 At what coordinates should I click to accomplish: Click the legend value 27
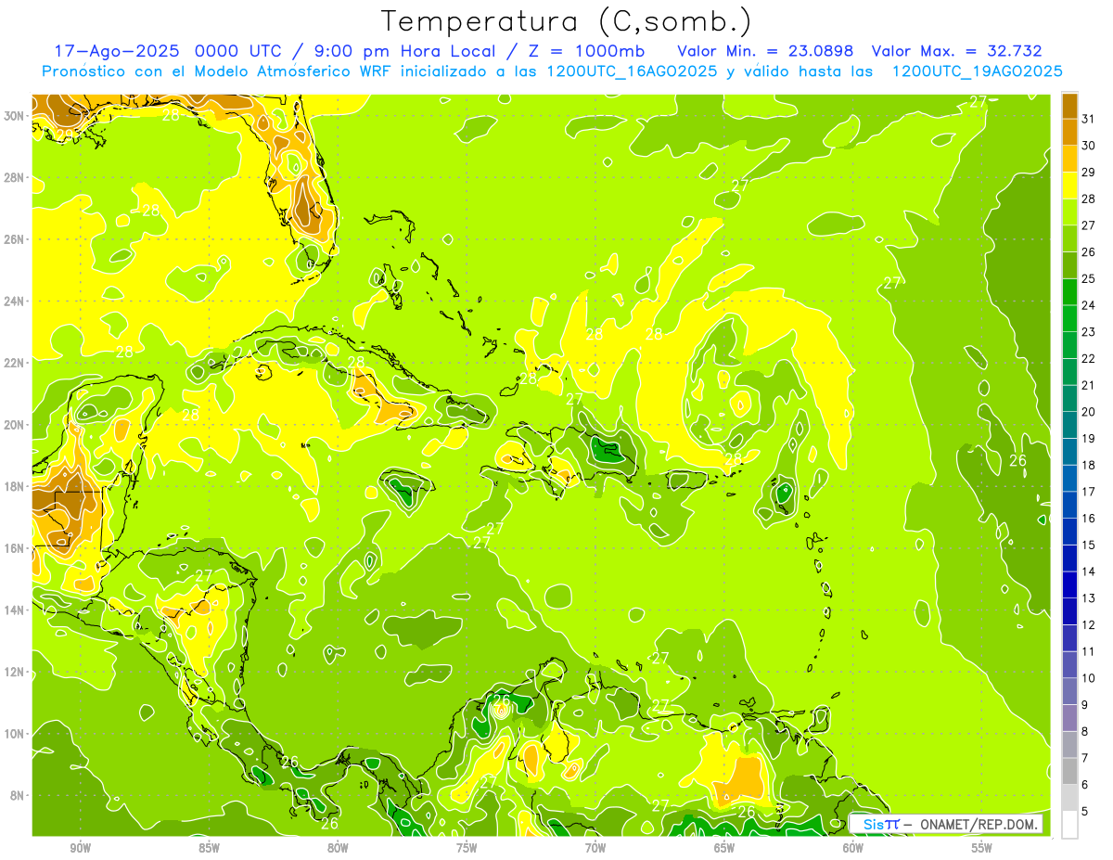1089,225
